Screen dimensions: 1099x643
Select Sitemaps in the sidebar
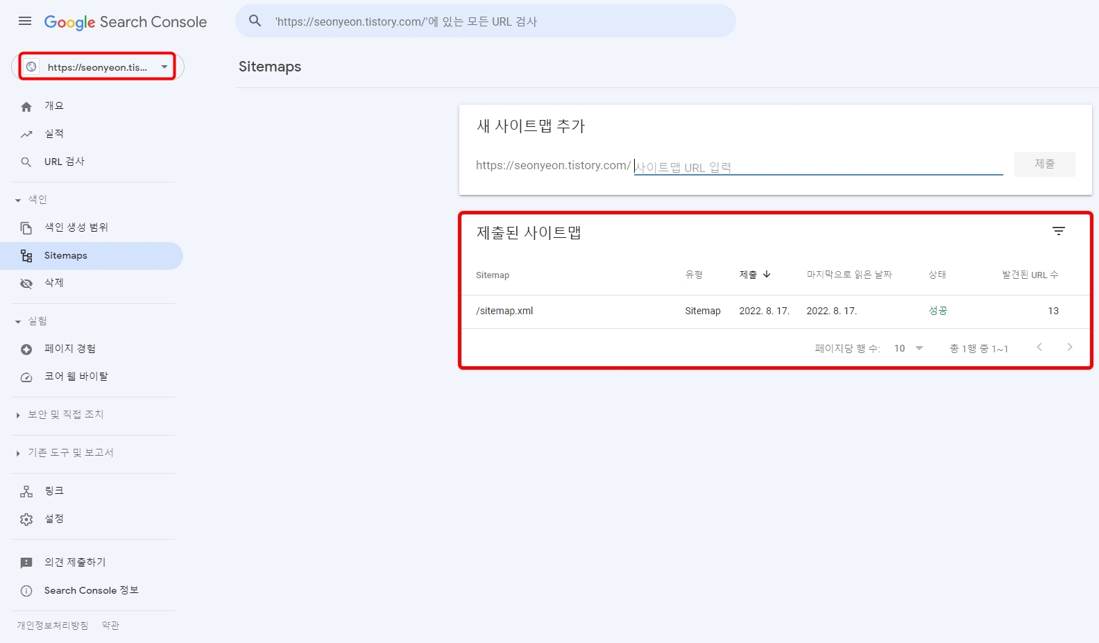click(92, 256)
